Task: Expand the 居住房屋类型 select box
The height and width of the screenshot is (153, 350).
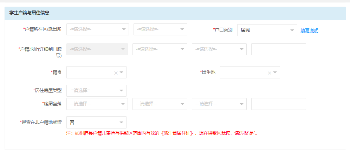Action: coord(96,91)
